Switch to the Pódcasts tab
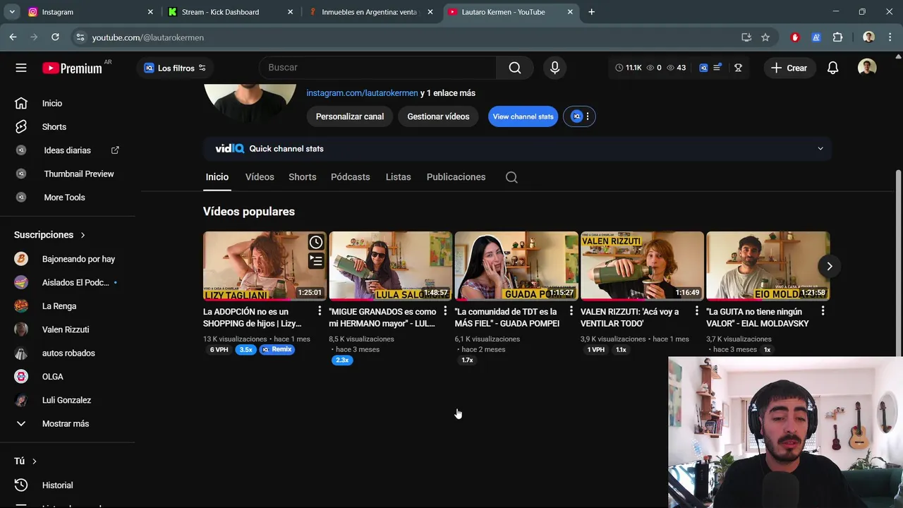The image size is (903, 508). tap(350, 177)
